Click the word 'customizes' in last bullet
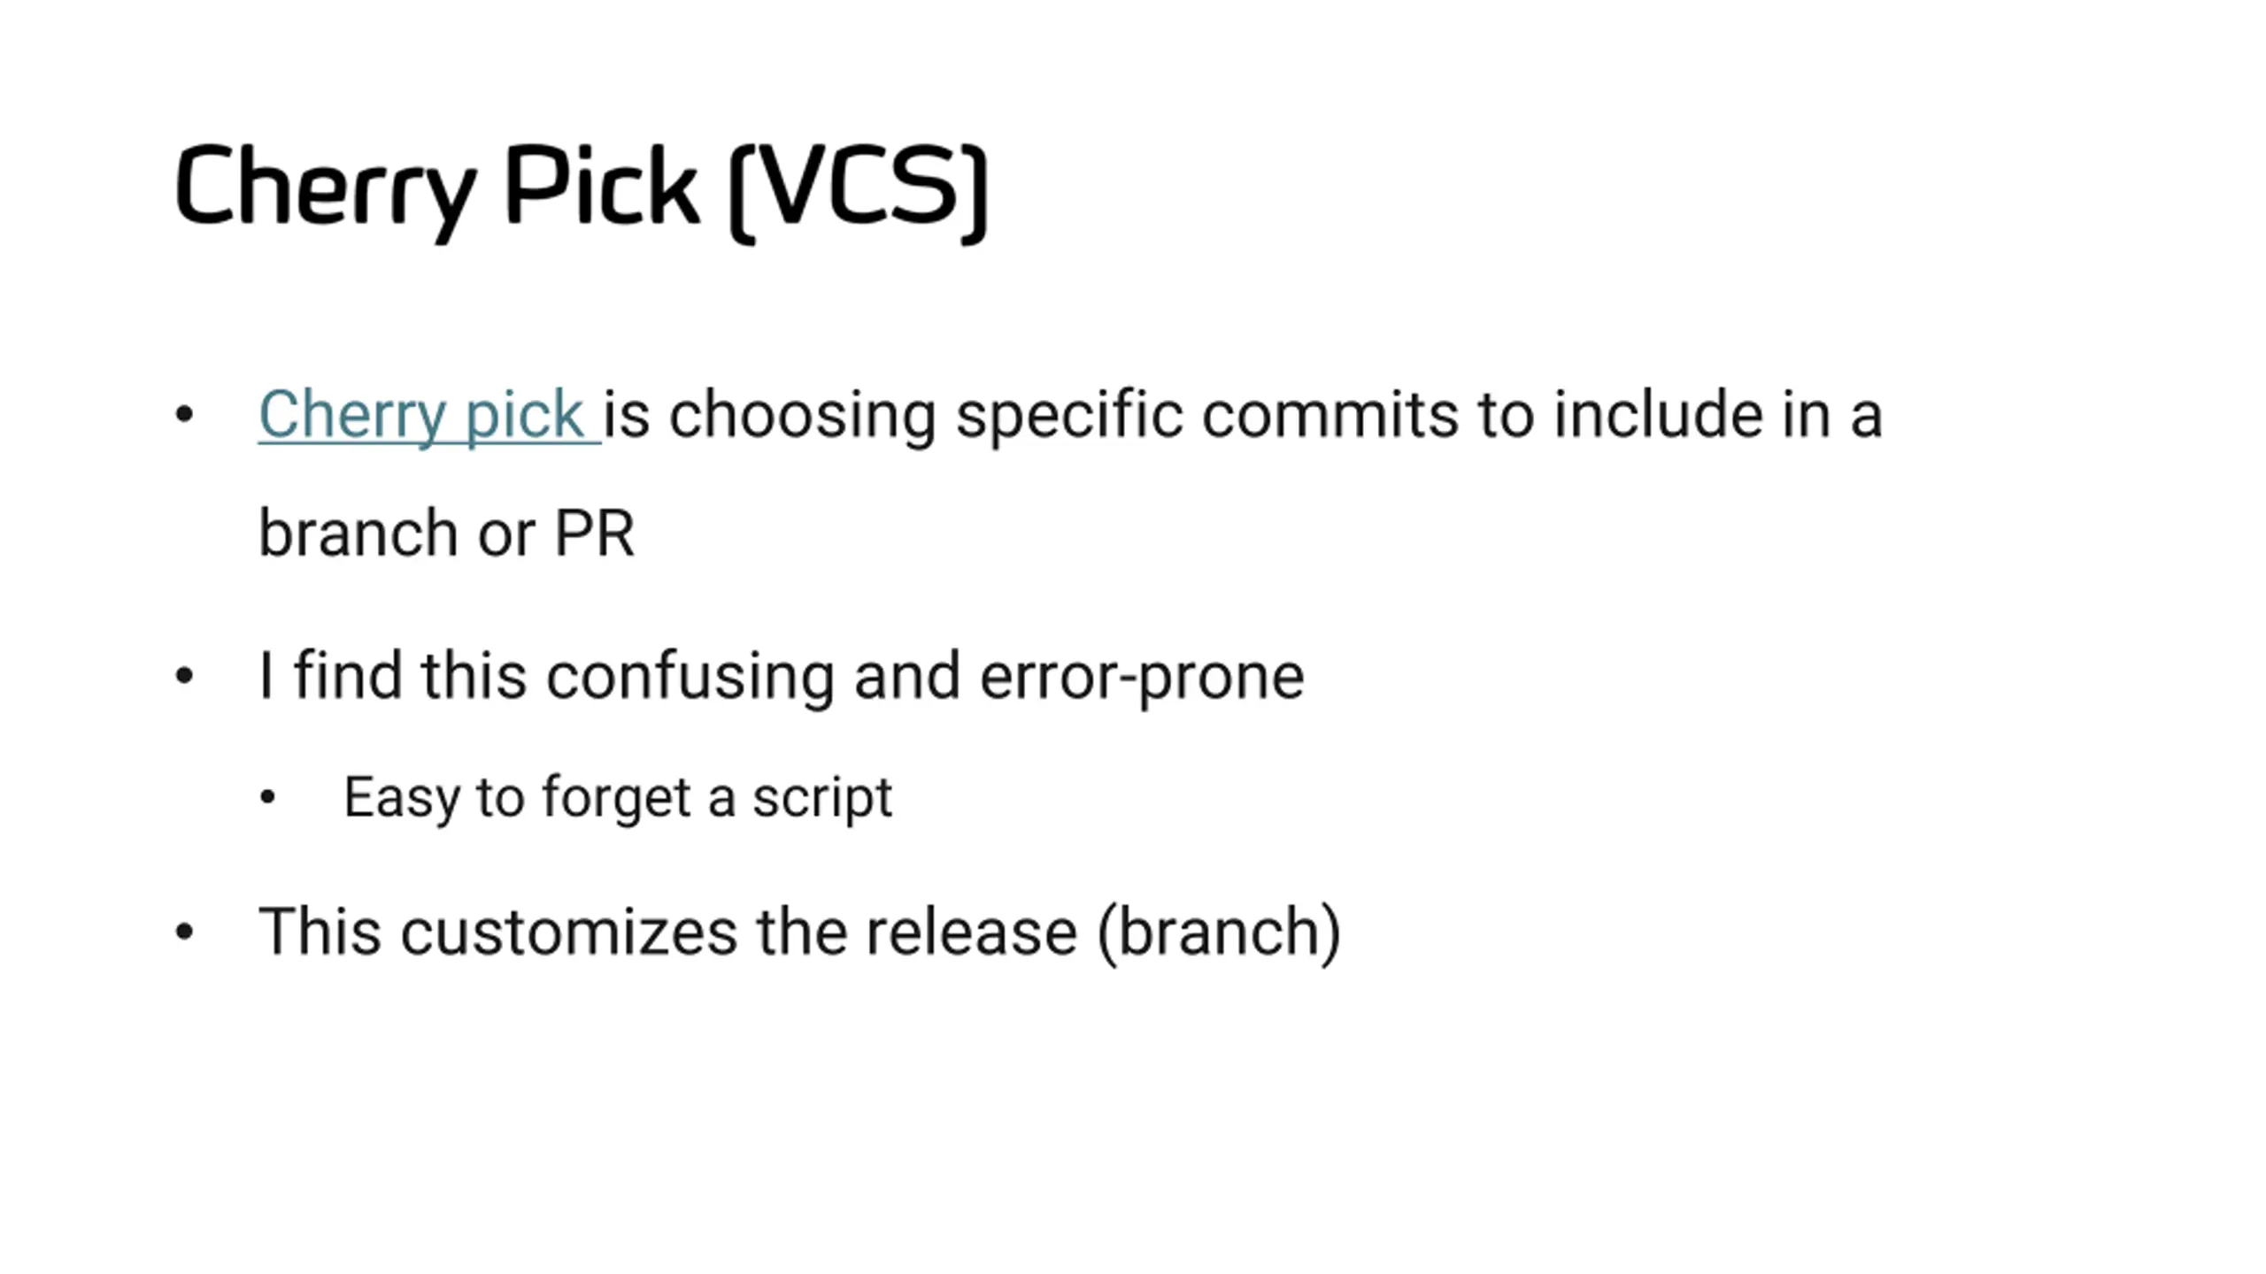Viewport: 2266px width, 1274px height. 568,932
